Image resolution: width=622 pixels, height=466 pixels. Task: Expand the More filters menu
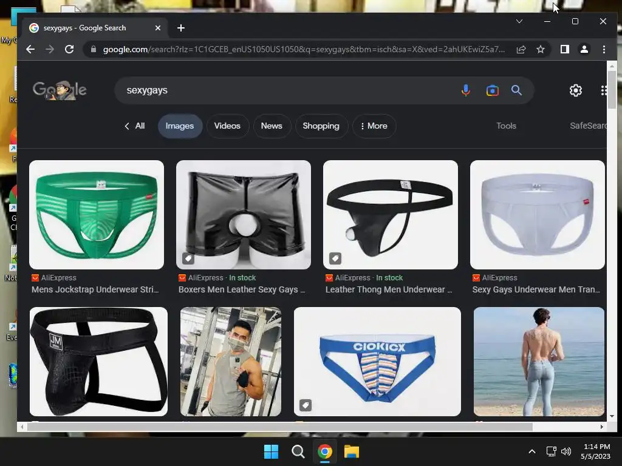(x=374, y=126)
